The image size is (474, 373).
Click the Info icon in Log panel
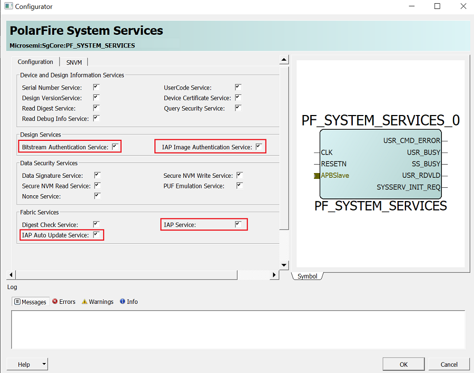click(x=123, y=302)
